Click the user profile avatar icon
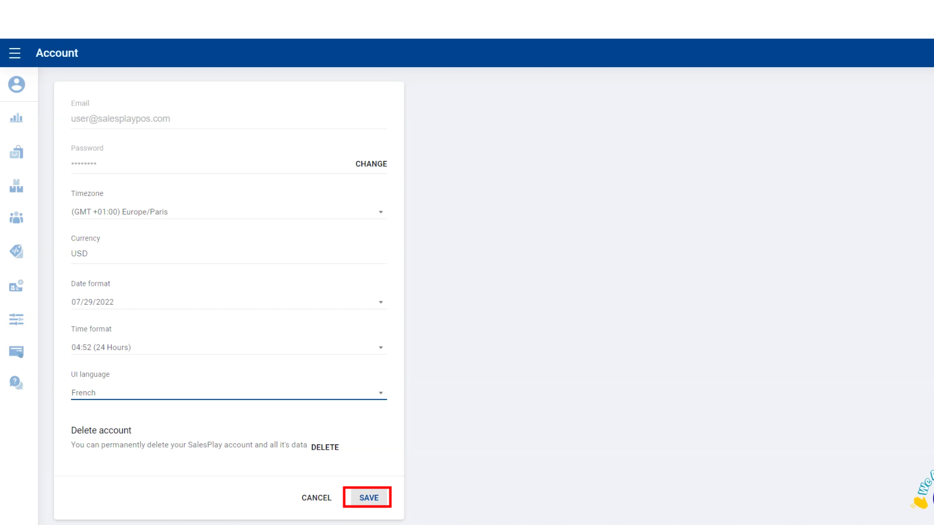 pyautogui.click(x=17, y=85)
